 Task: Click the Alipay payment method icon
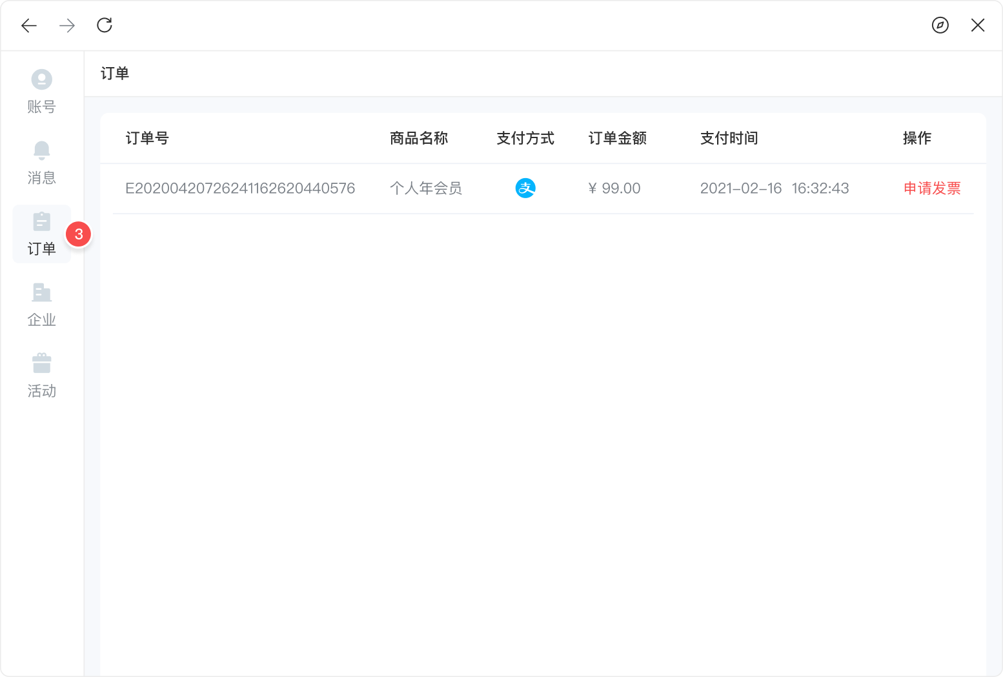coord(525,188)
